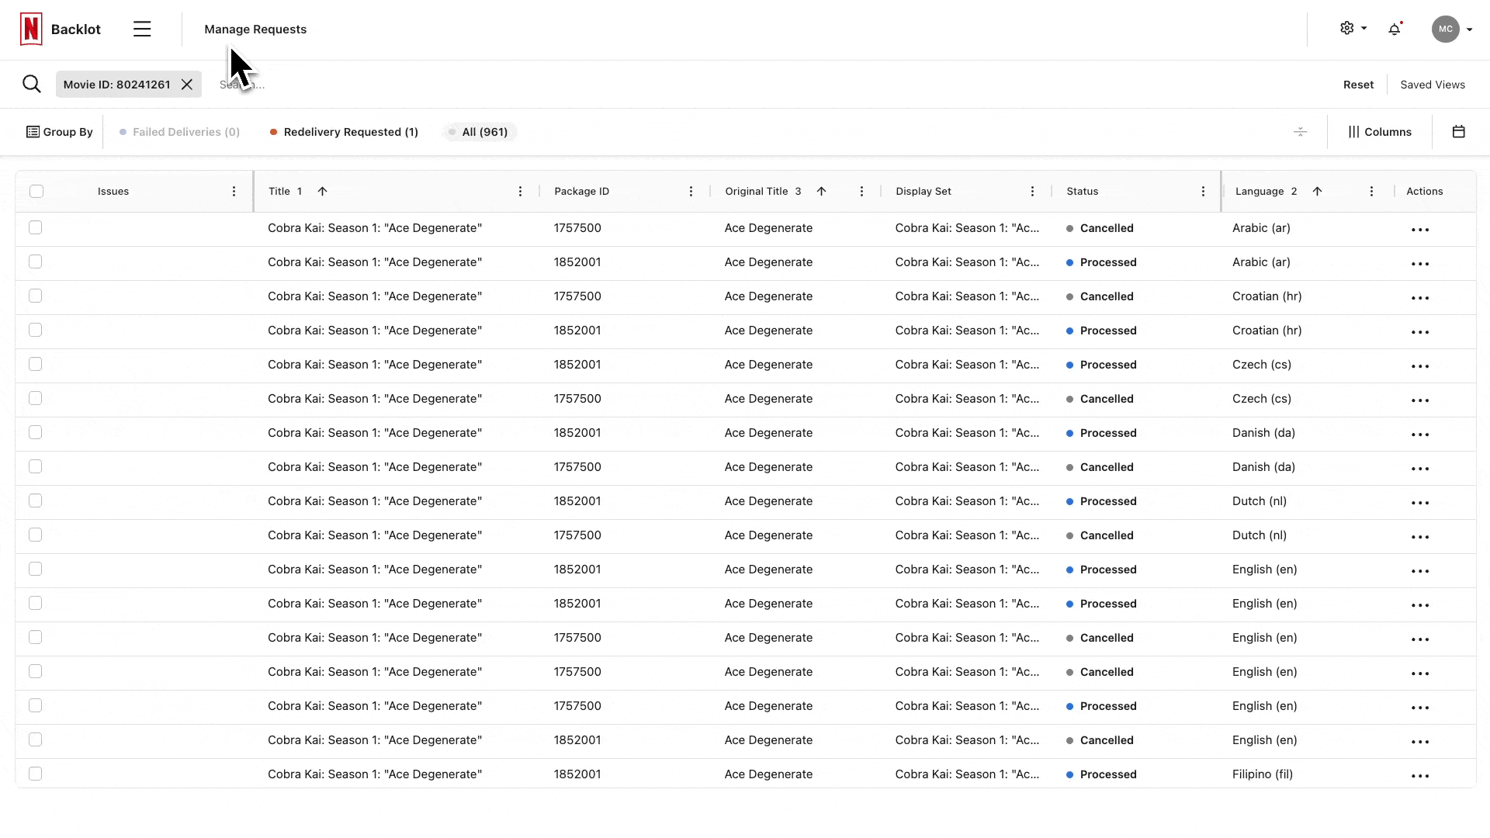
Task: Open the Netflix Backlot logo
Action: click(x=30, y=28)
